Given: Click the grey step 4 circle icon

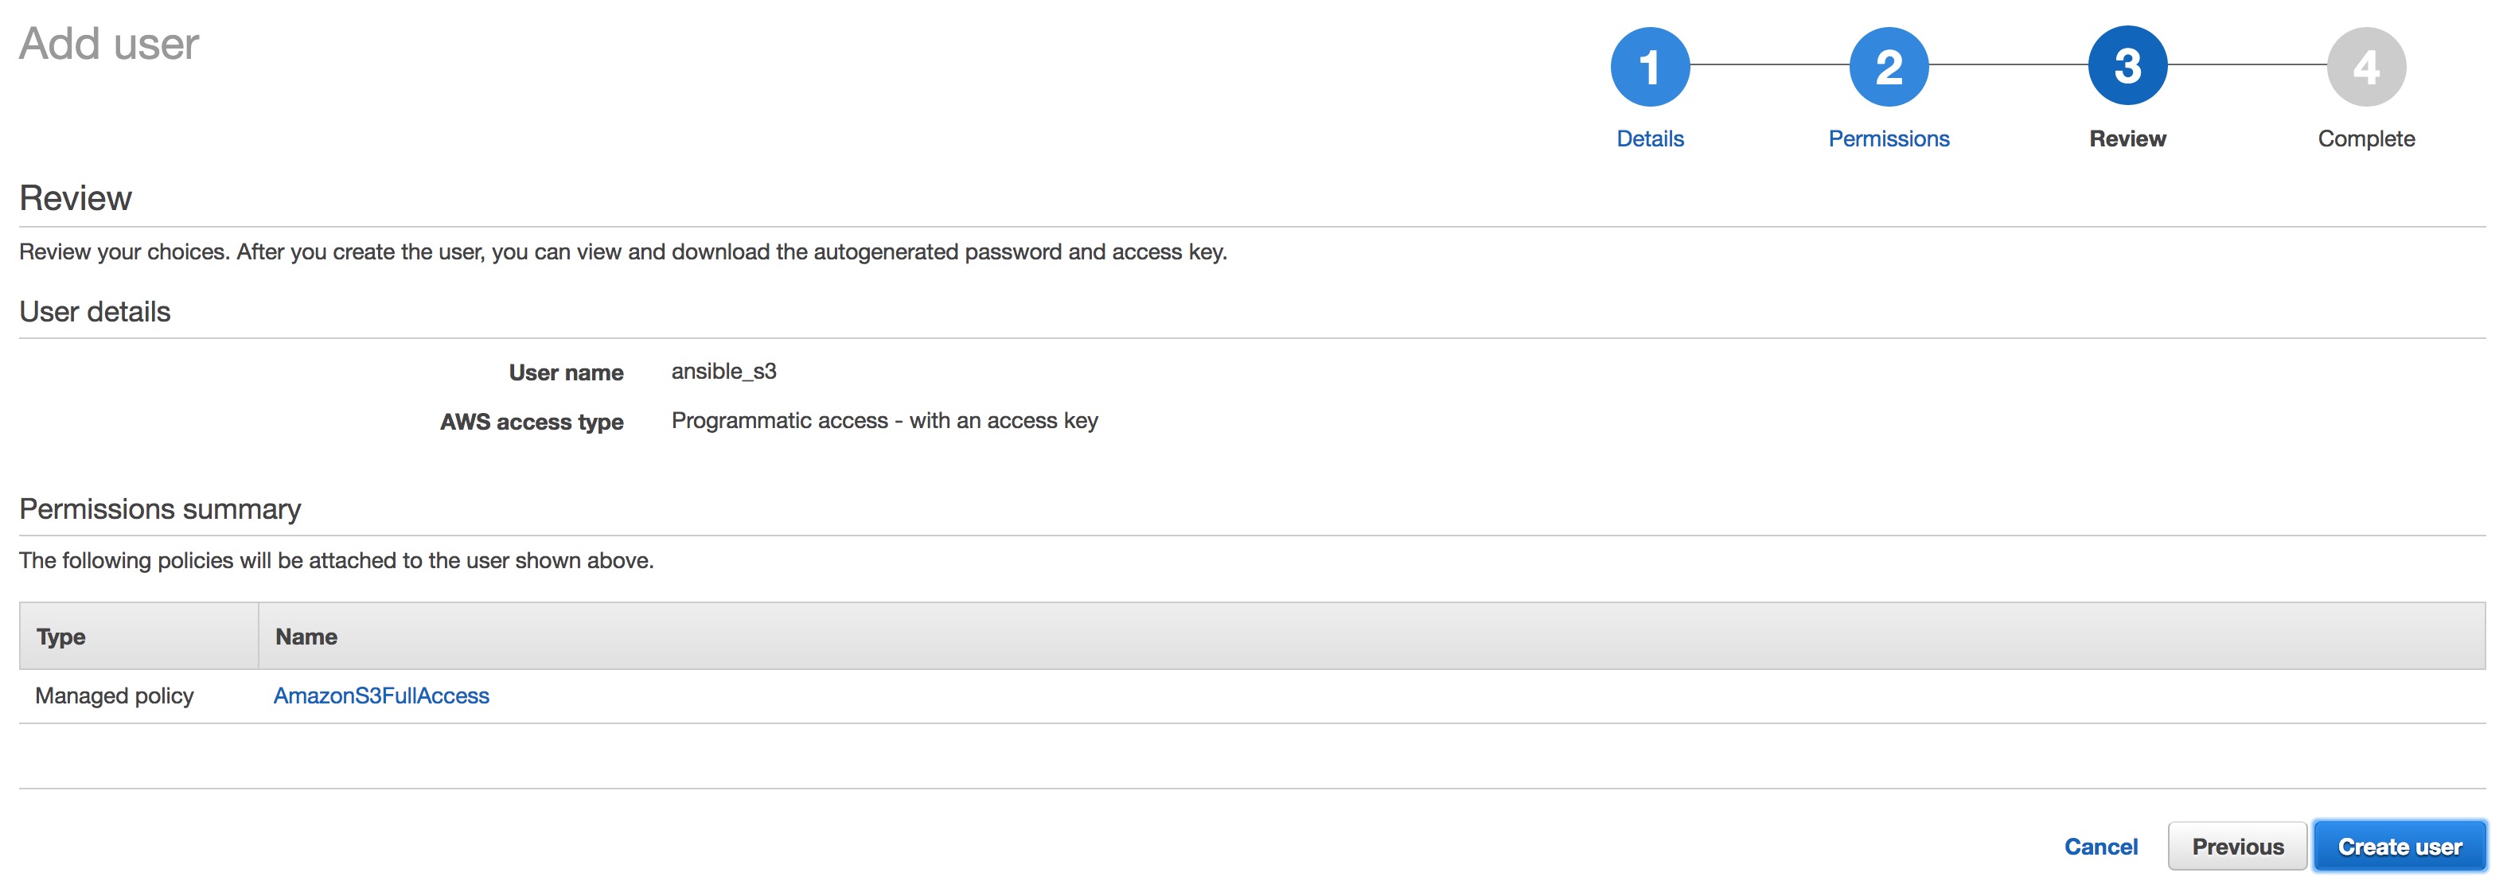Looking at the screenshot, I should (x=2366, y=67).
